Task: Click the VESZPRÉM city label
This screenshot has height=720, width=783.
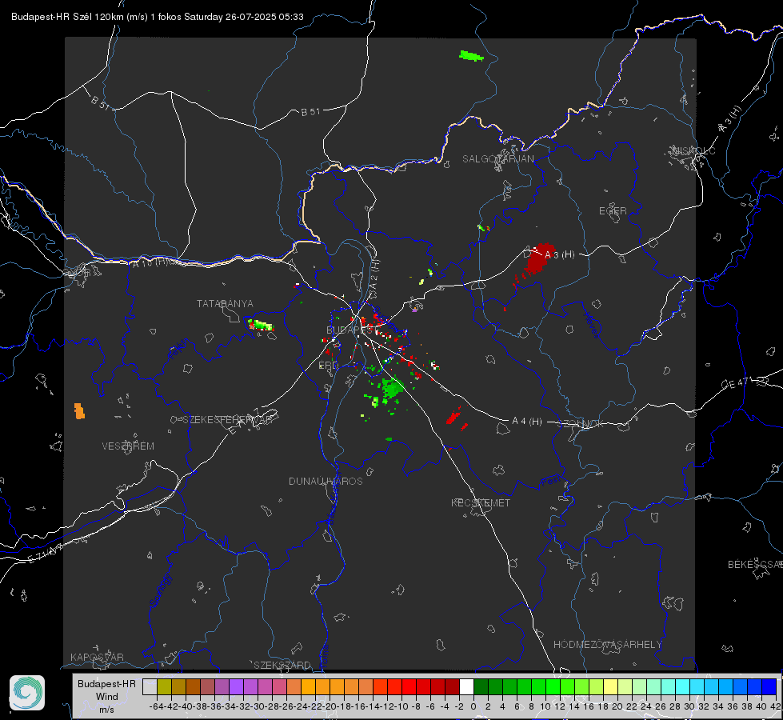Action: [x=128, y=446]
